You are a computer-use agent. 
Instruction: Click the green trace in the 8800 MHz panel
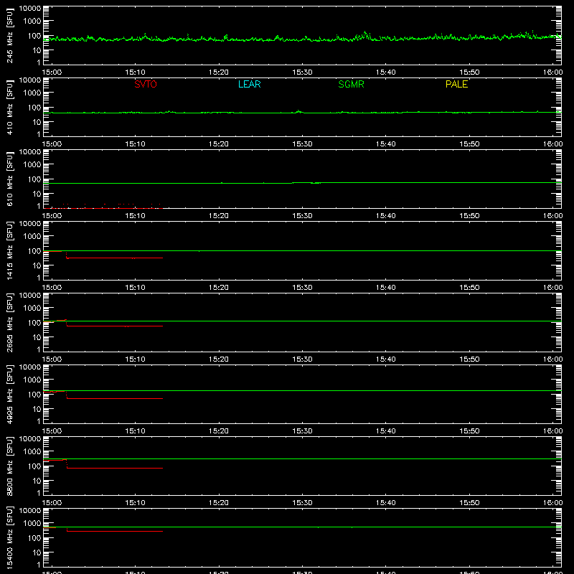click(302, 458)
